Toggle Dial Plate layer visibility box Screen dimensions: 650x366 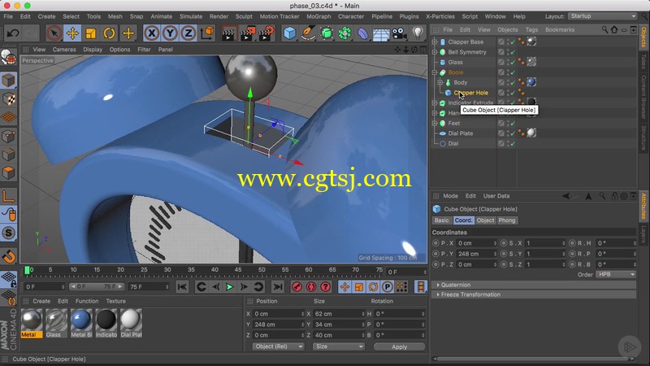501,133
